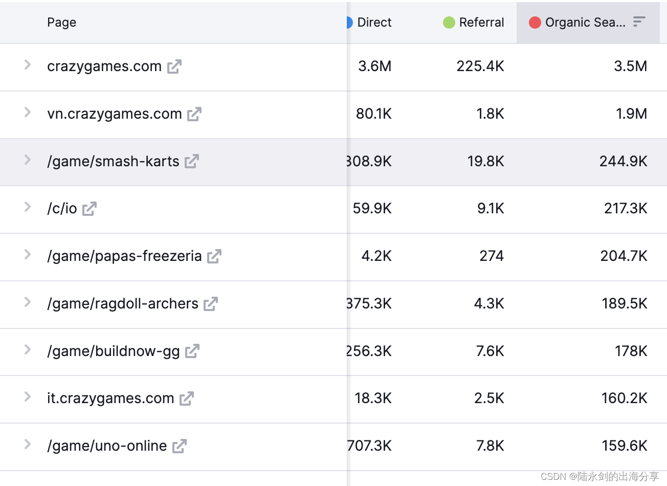Click the crazygames.com page name
This screenshot has width=667, height=486.
[104, 67]
